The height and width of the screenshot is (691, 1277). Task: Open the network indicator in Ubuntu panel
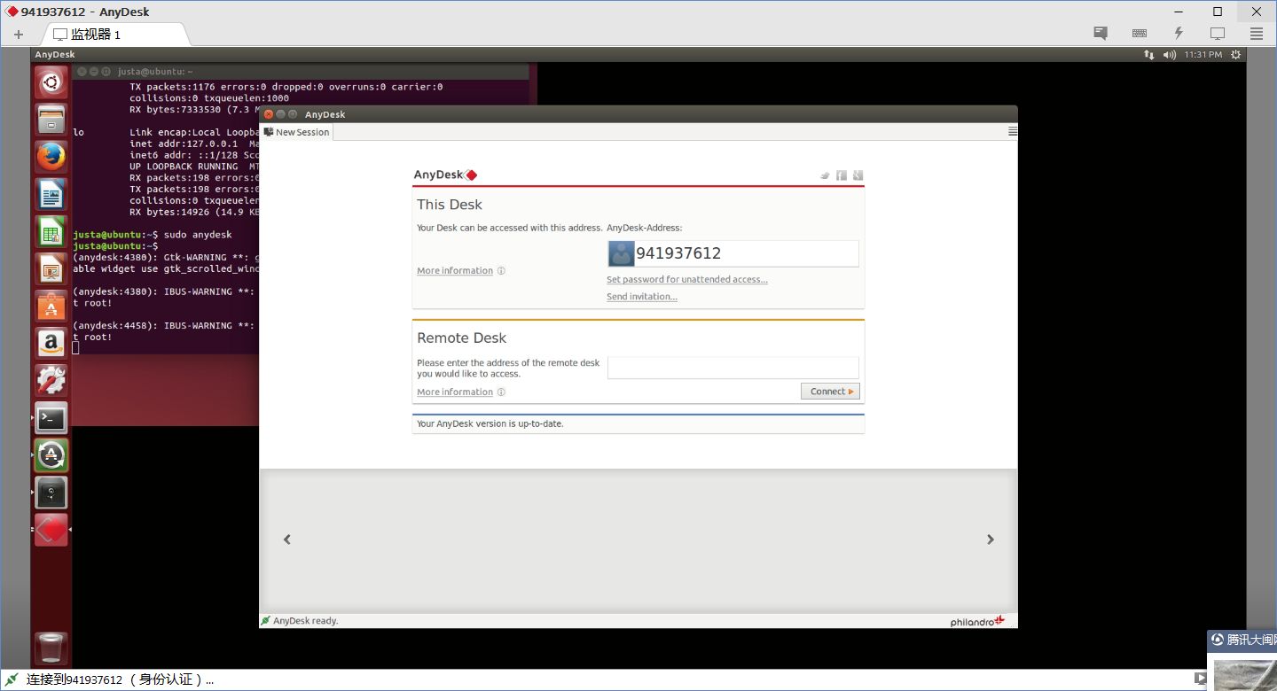pyautogui.click(x=1149, y=55)
